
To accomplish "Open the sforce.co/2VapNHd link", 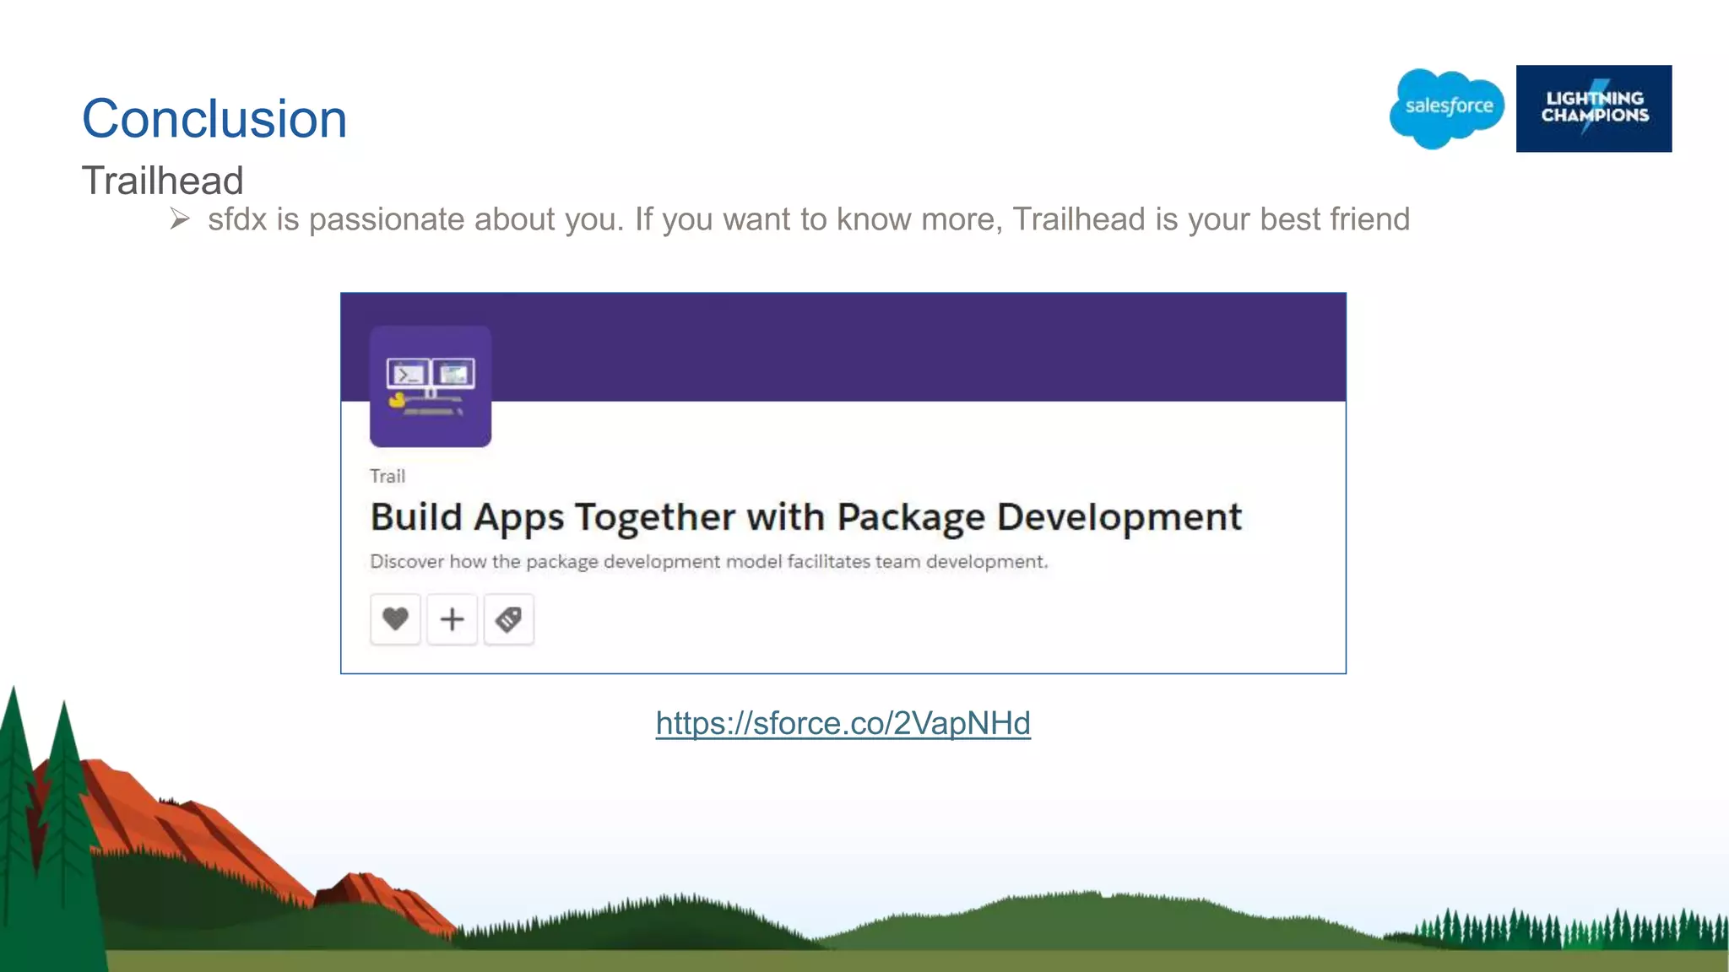I will point(843,724).
